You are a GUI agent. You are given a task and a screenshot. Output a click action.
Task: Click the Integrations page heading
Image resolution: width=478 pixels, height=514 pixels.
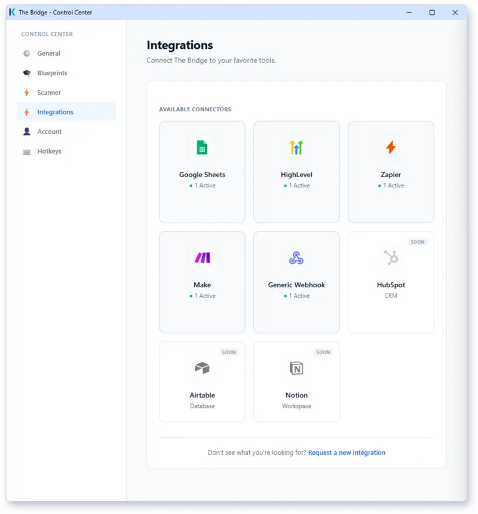point(180,45)
